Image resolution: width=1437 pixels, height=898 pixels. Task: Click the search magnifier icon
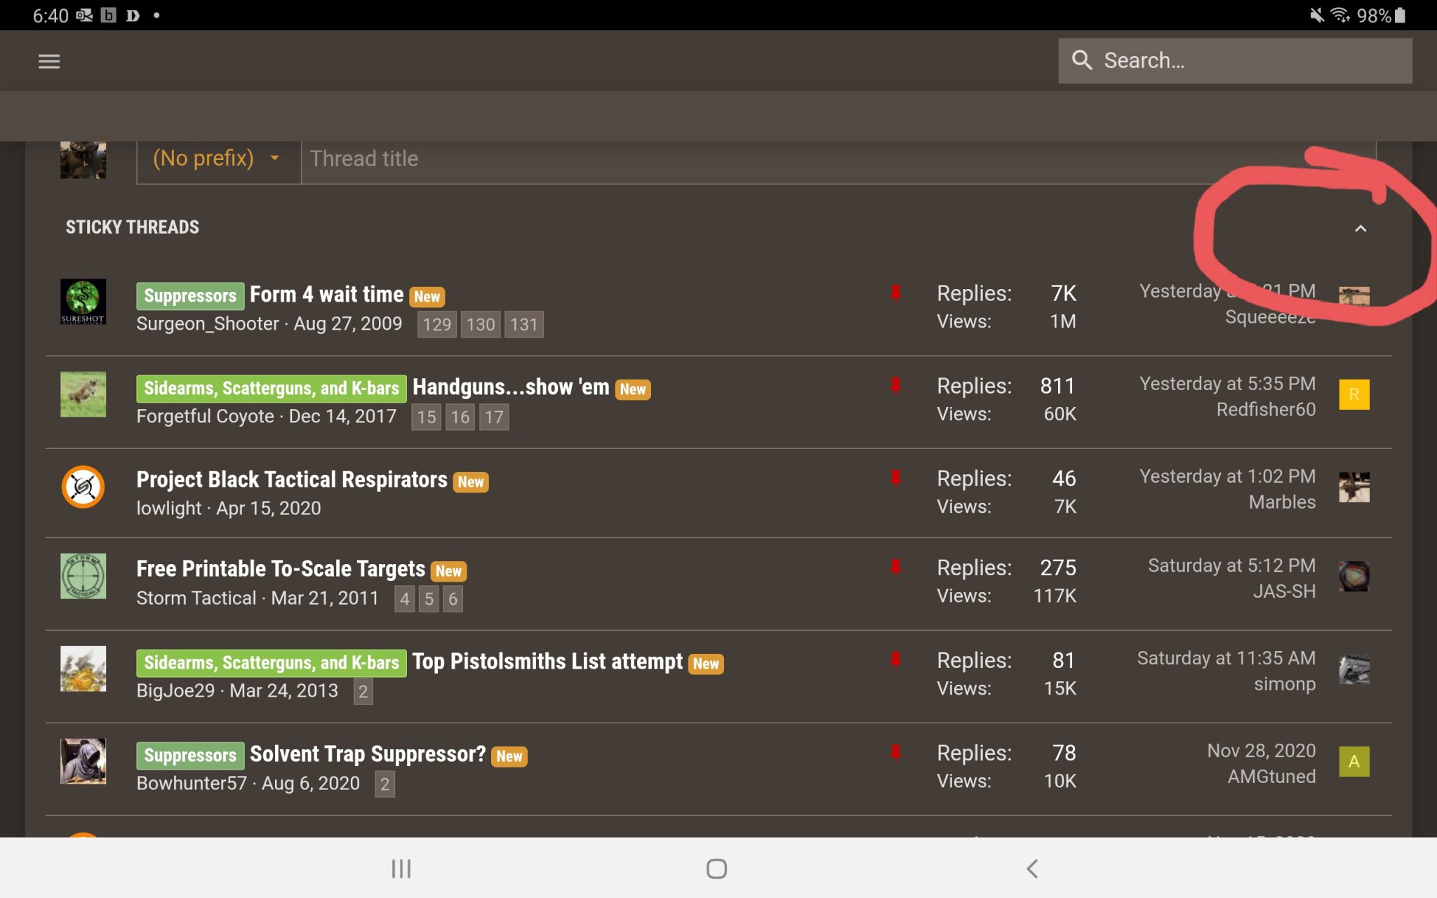tap(1081, 60)
